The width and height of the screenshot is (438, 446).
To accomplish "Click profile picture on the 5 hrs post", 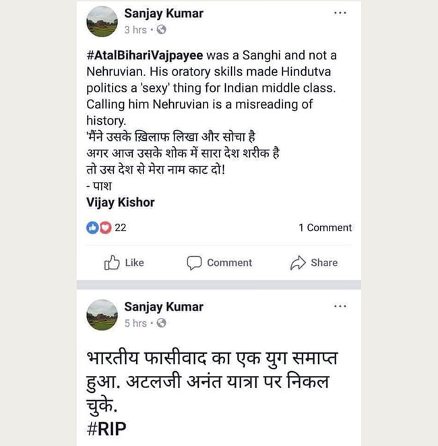I will [x=102, y=315].
